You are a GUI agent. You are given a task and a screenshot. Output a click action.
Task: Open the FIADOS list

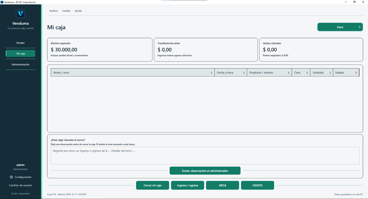point(258,185)
